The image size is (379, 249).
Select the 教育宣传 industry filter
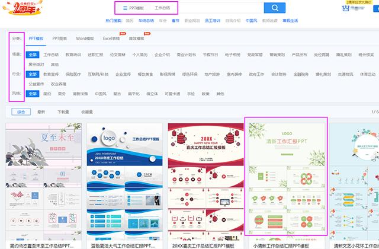click(x=51, y=74)
